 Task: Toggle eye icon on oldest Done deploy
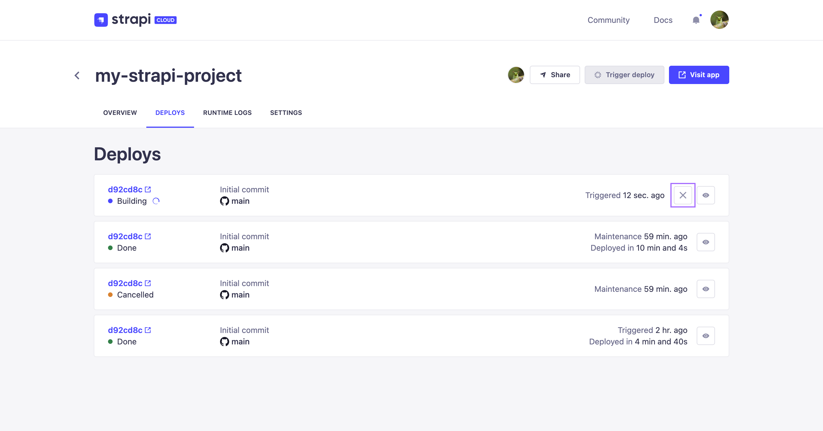706,336
